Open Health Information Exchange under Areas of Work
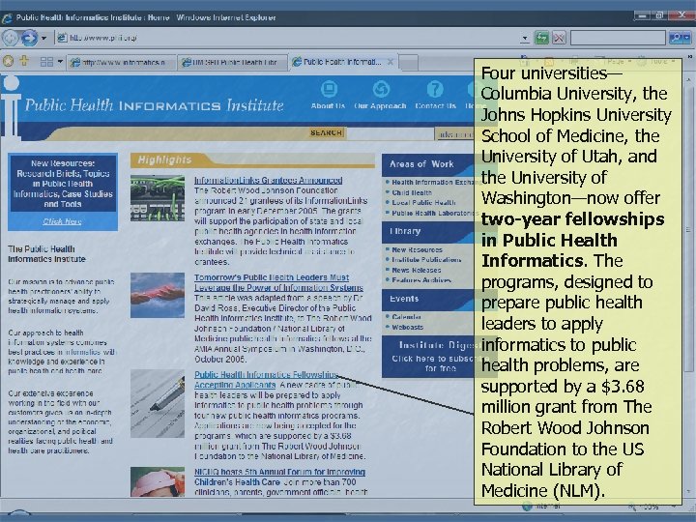This screenshot has width=696, height=522. click(x=433, y=182)
